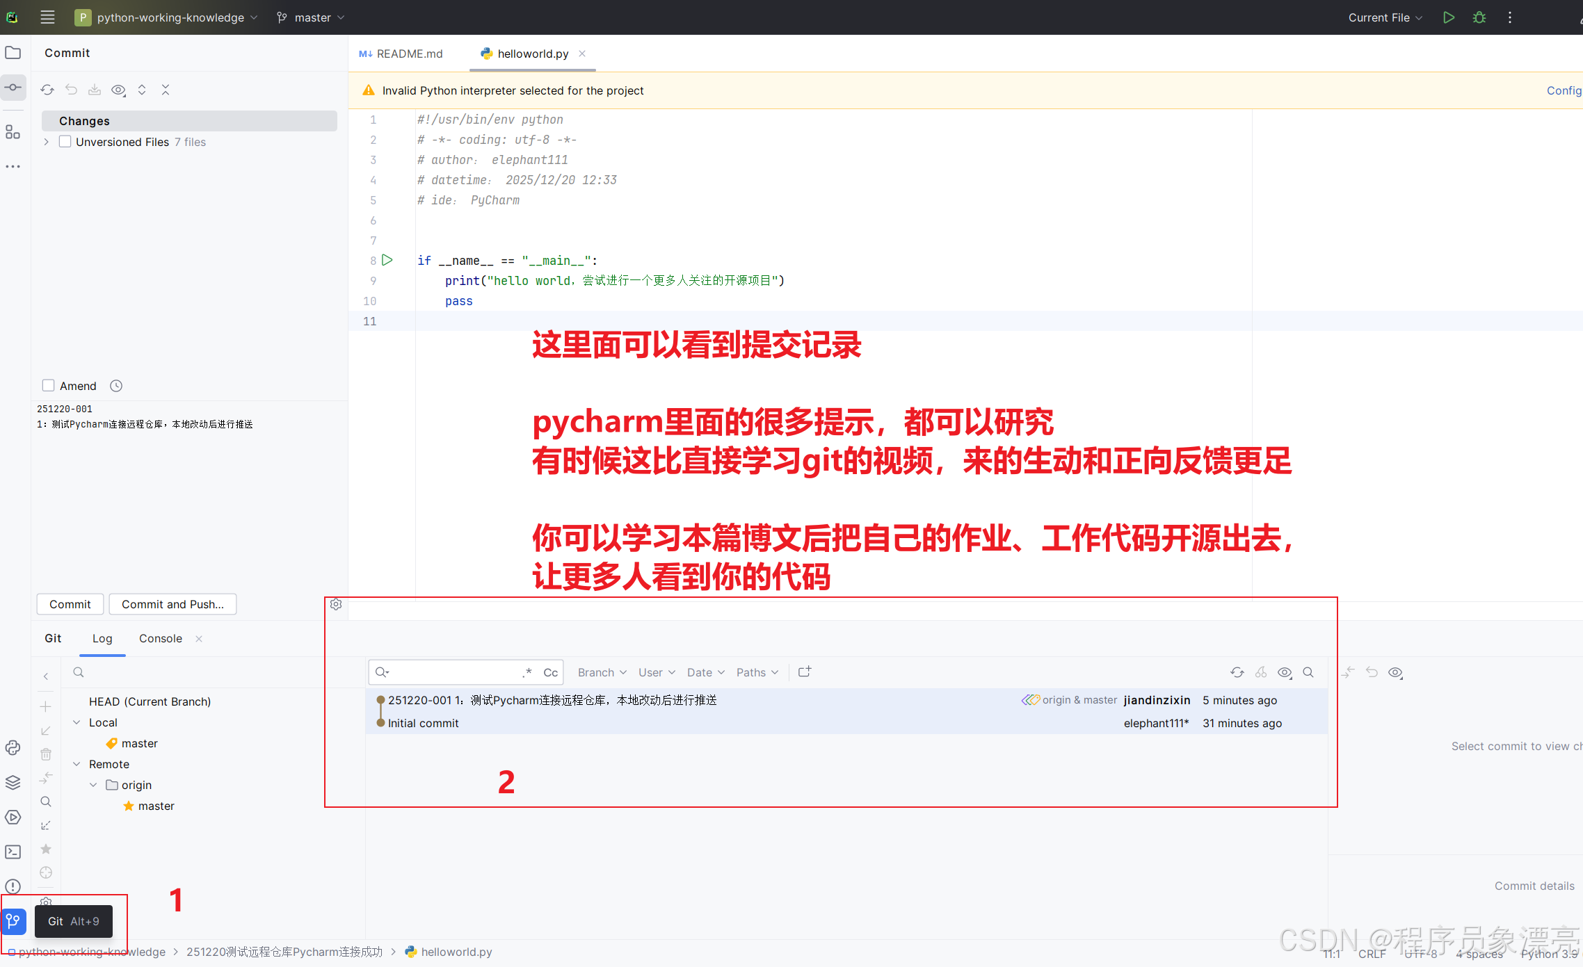Select the Initial commit log entry
The width and height of the screenshot is (1583, 967).
(424, 723)
